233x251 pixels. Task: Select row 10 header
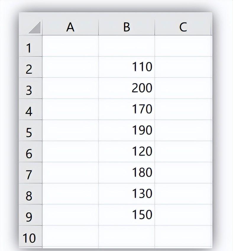(30, 236)
